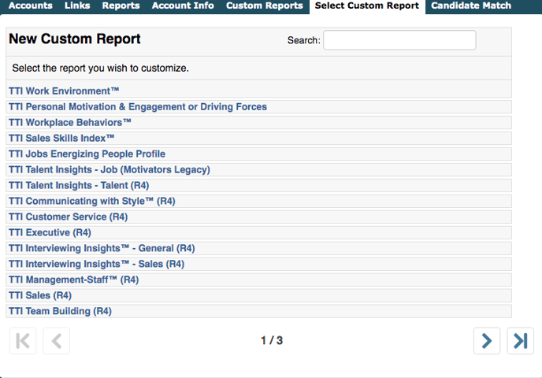The image size is (542, 378).
Task: Open the Reports tab
Action: coord(121,6)
